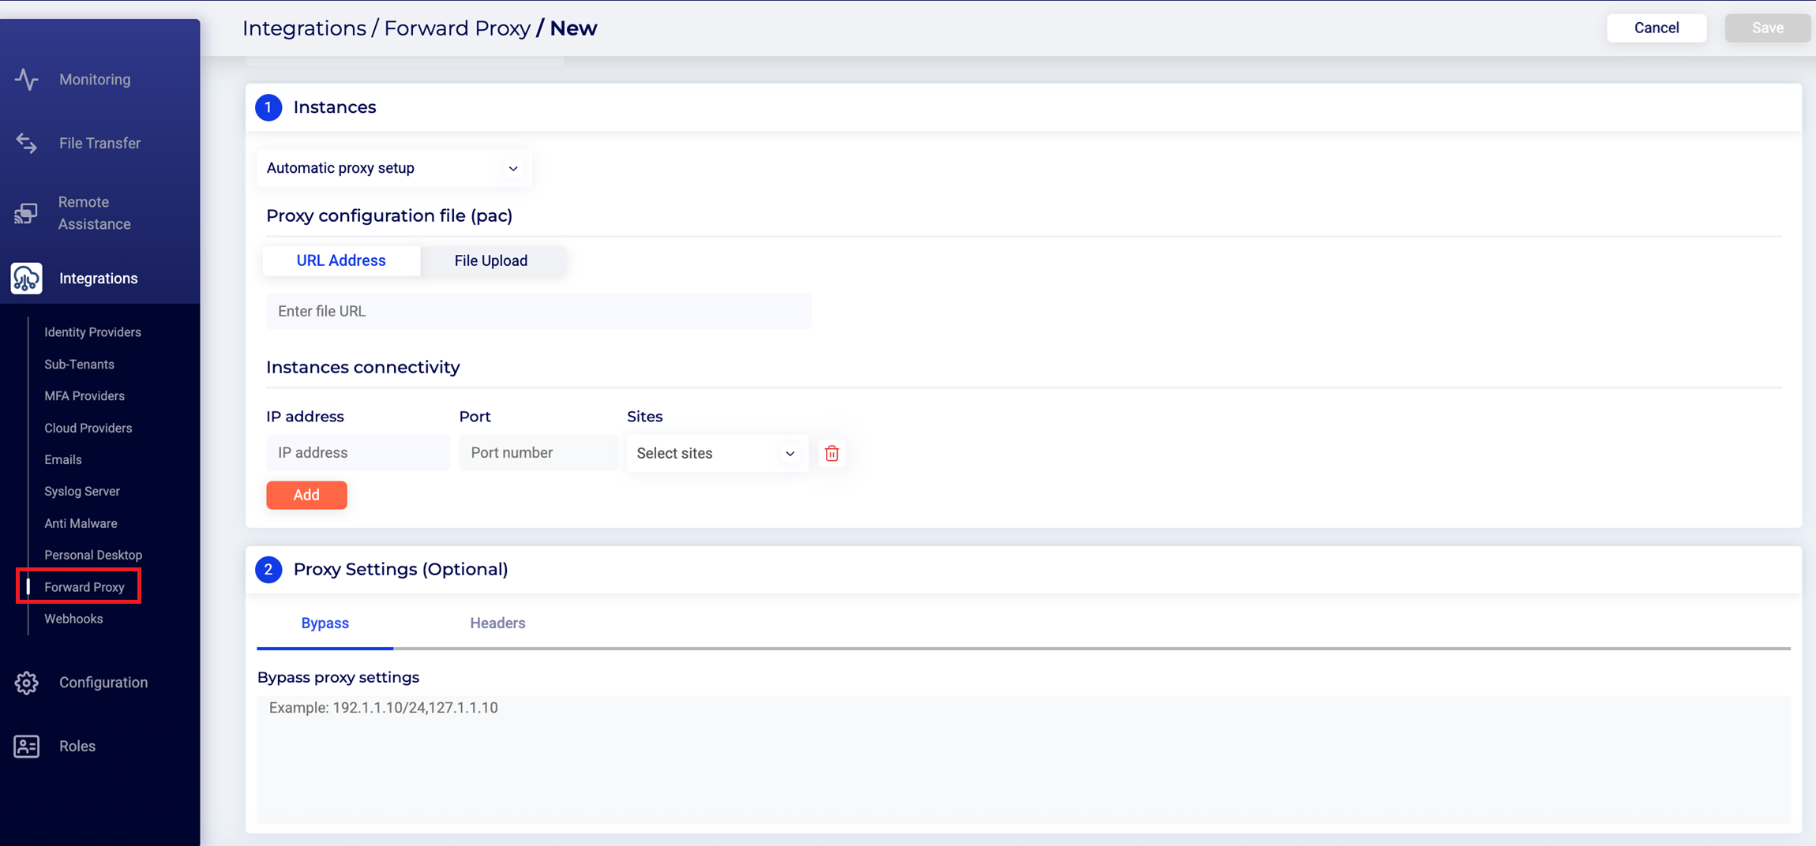
Task: Go to Emails submenu item
Action: tap(63, 459)
